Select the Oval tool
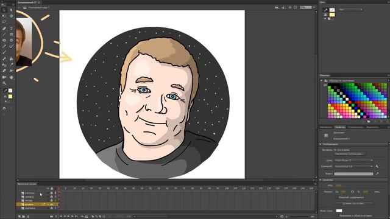 [4, 40]
